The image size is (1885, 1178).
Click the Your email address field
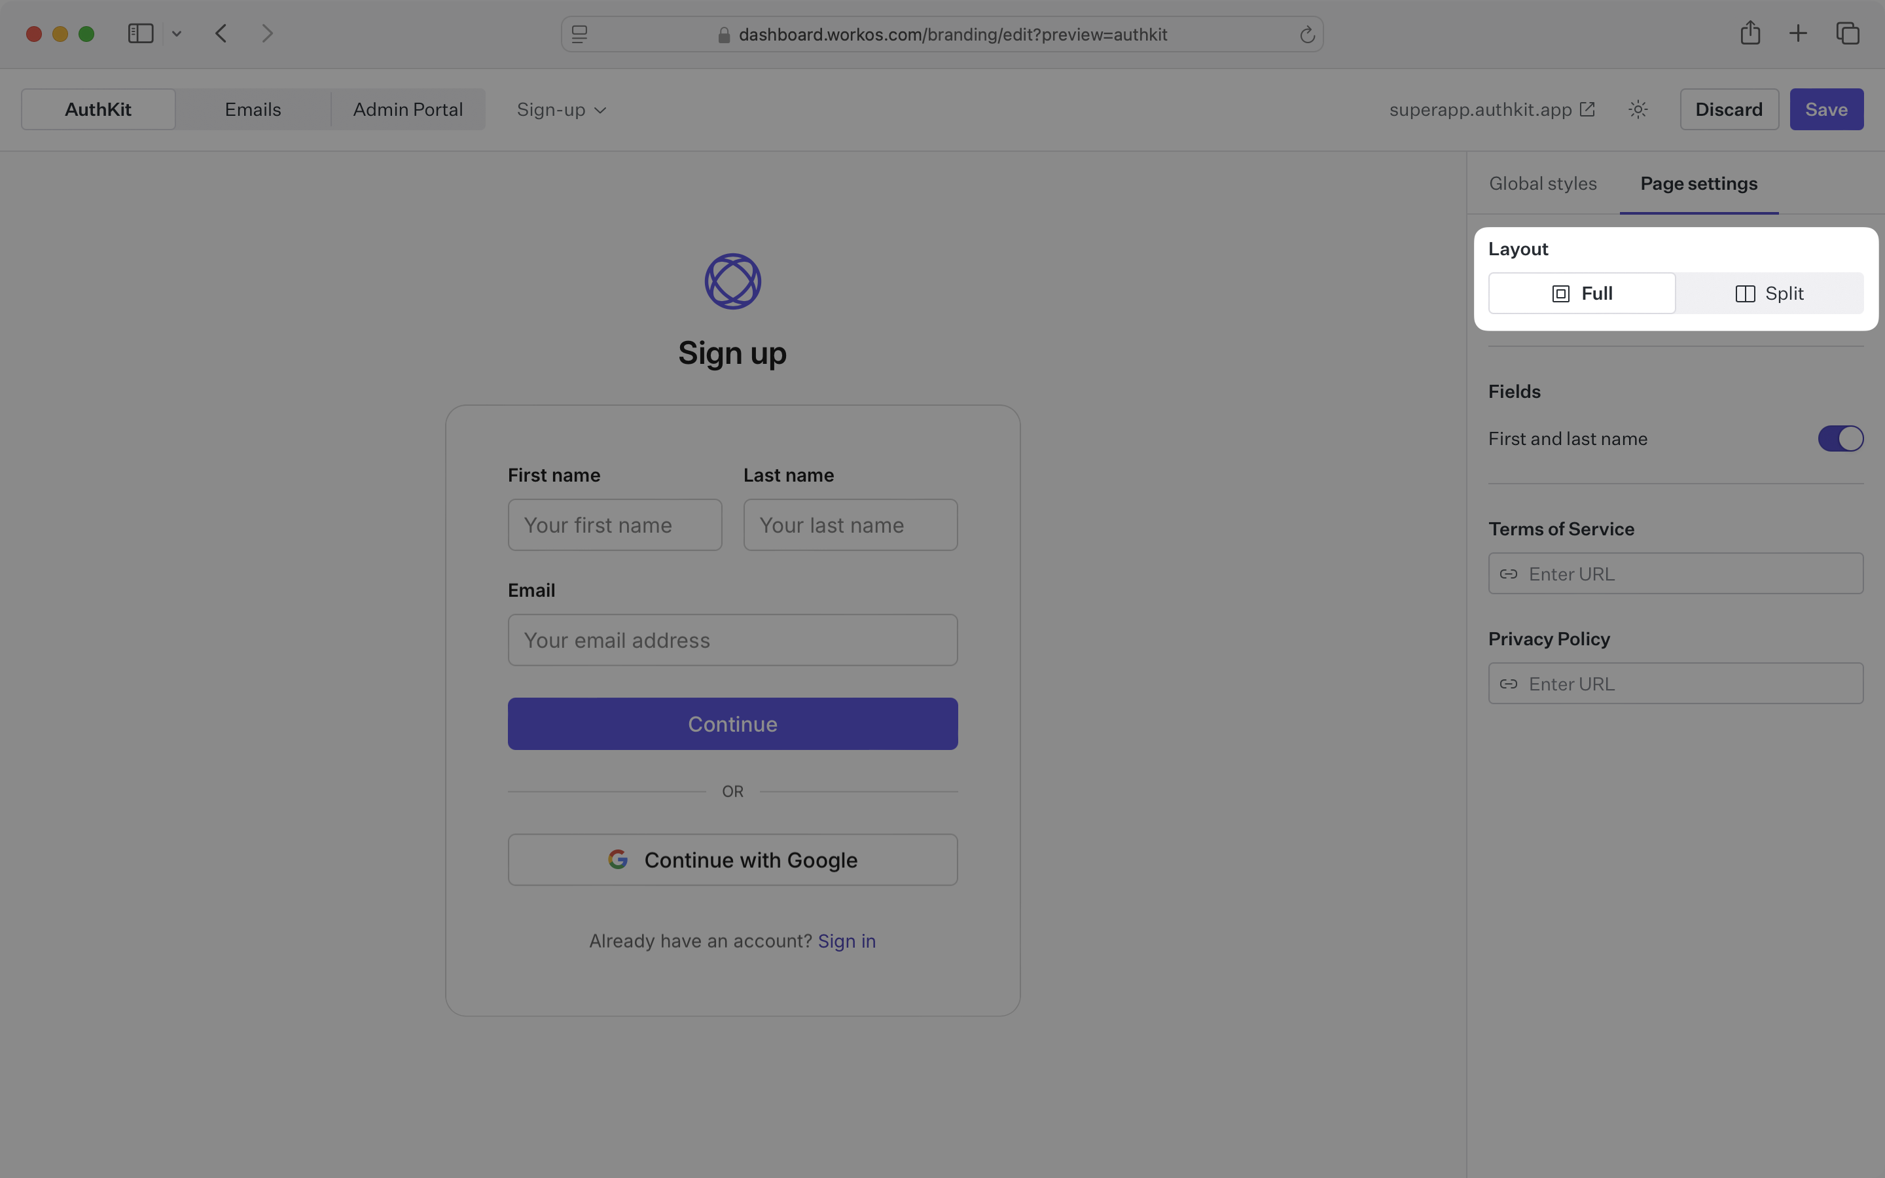(732, 639)
